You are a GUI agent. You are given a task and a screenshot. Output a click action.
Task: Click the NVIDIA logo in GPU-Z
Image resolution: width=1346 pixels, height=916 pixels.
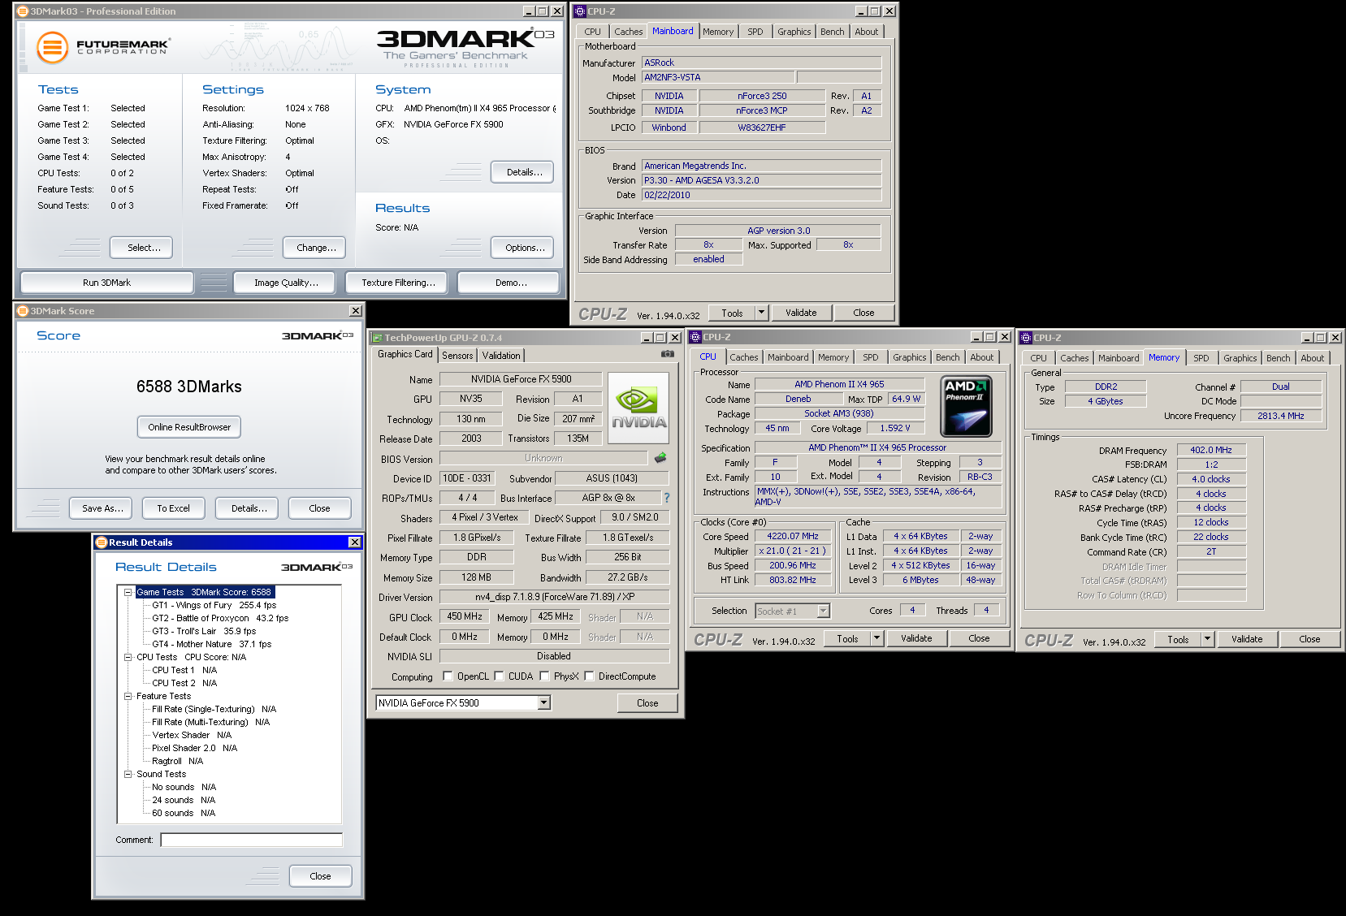tap(638, 409)
